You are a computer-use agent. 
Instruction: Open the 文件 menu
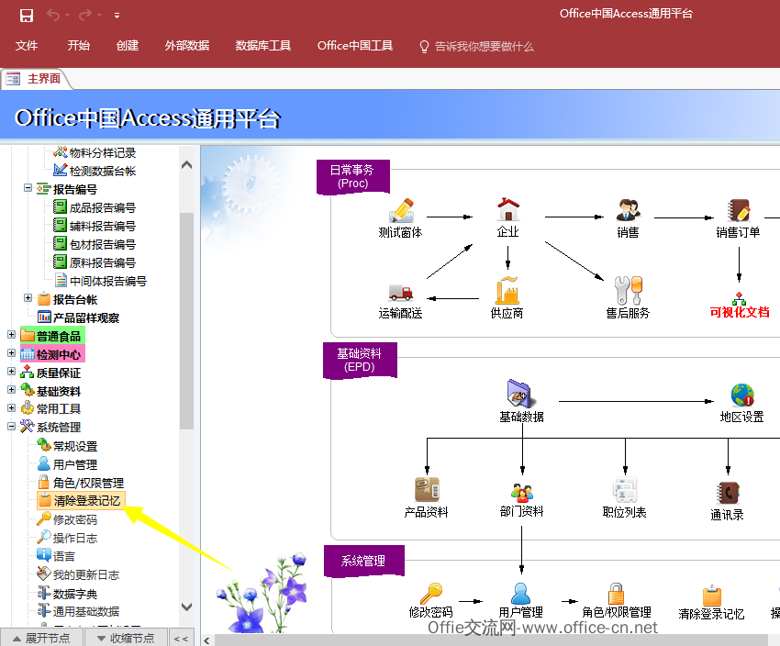[x=27, y=46]
